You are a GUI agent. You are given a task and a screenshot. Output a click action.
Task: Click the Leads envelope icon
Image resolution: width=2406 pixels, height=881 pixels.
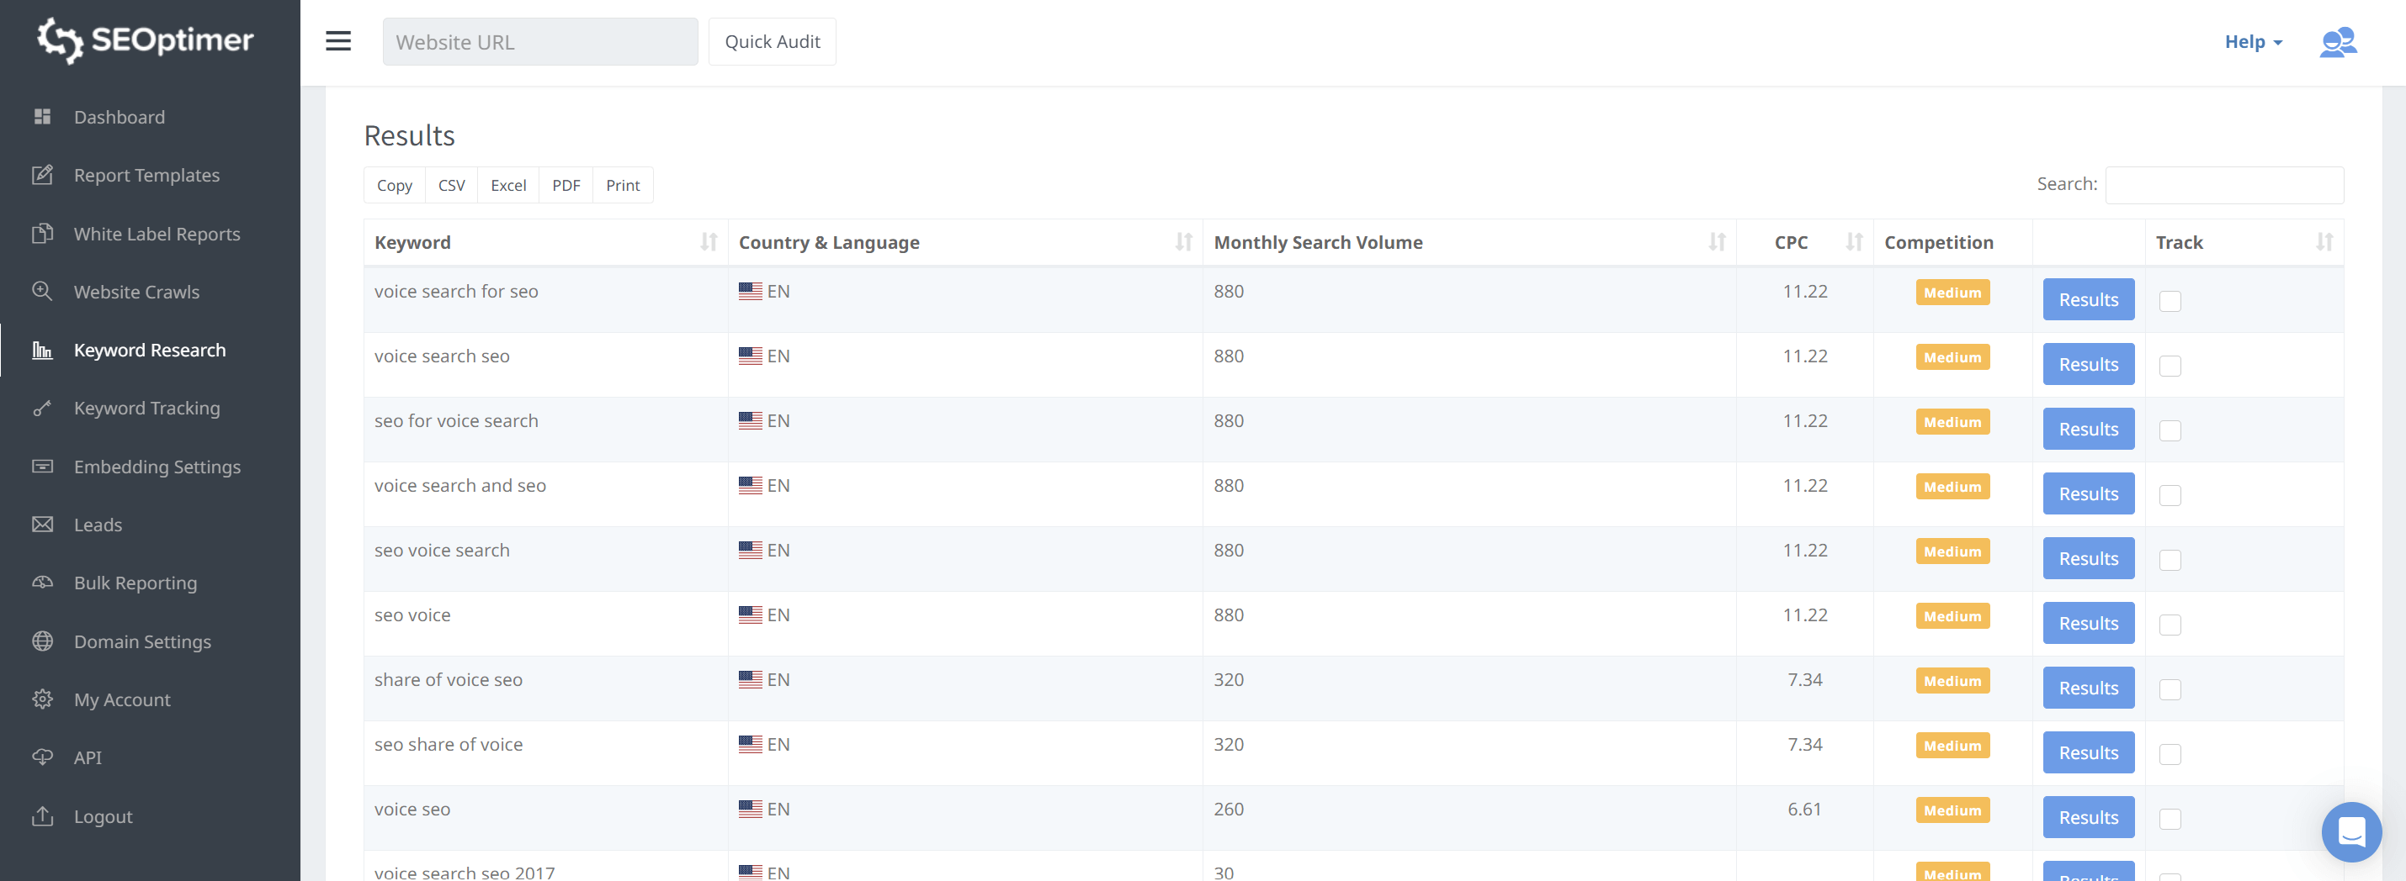[x=42, y=525]
